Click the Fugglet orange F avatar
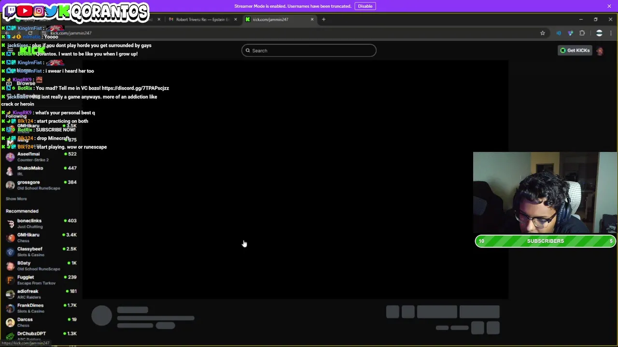 point(10,280)
